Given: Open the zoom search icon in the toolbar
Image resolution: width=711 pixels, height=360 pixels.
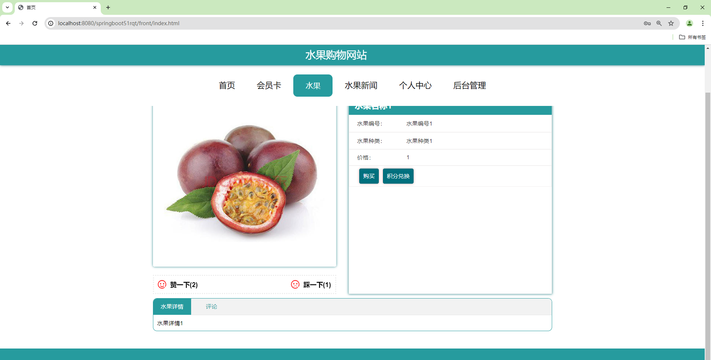Looking at the screenshot, I should [x=659, y=23].
